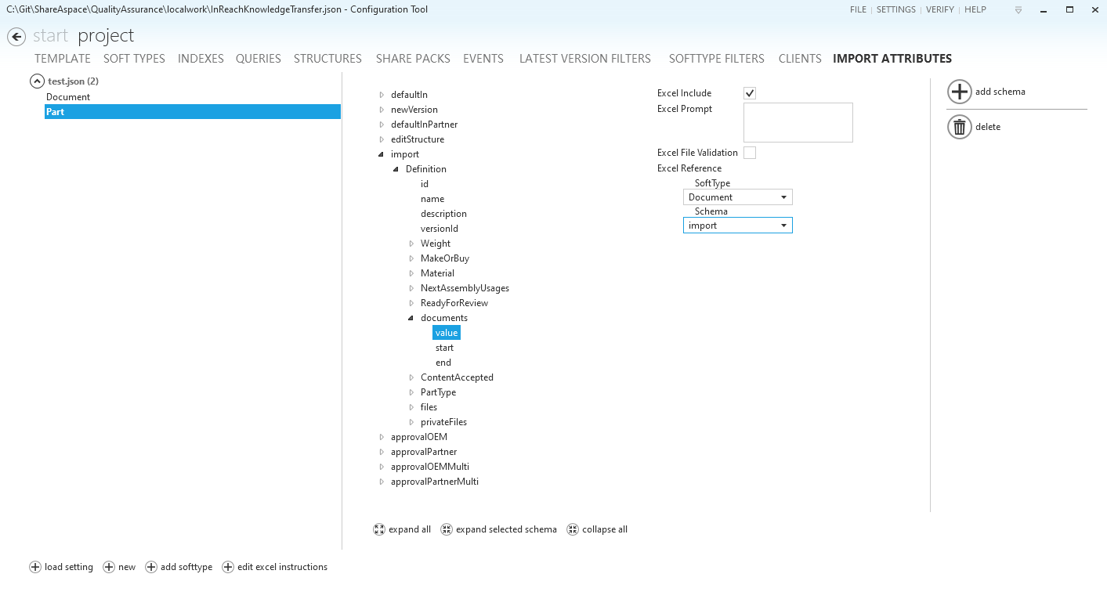
Task: Expand the Weight tree node
Action: (x=411, y=244)
